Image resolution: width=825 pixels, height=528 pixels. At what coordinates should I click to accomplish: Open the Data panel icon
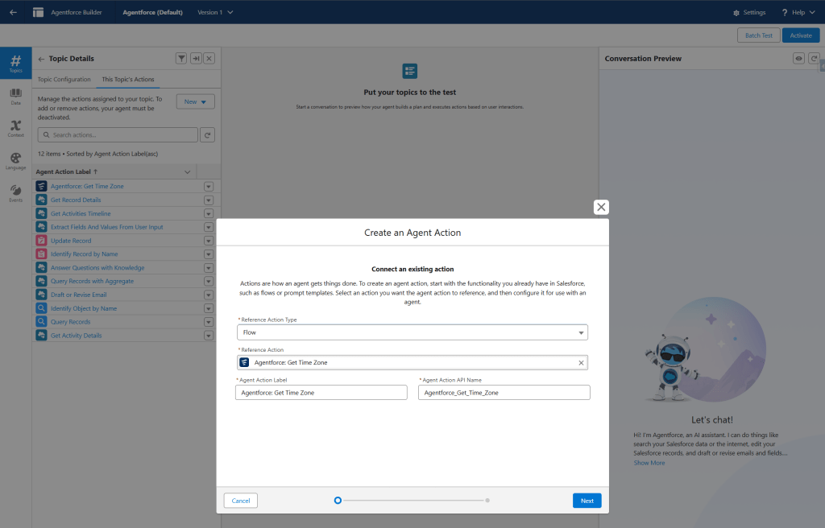point(15,96)
